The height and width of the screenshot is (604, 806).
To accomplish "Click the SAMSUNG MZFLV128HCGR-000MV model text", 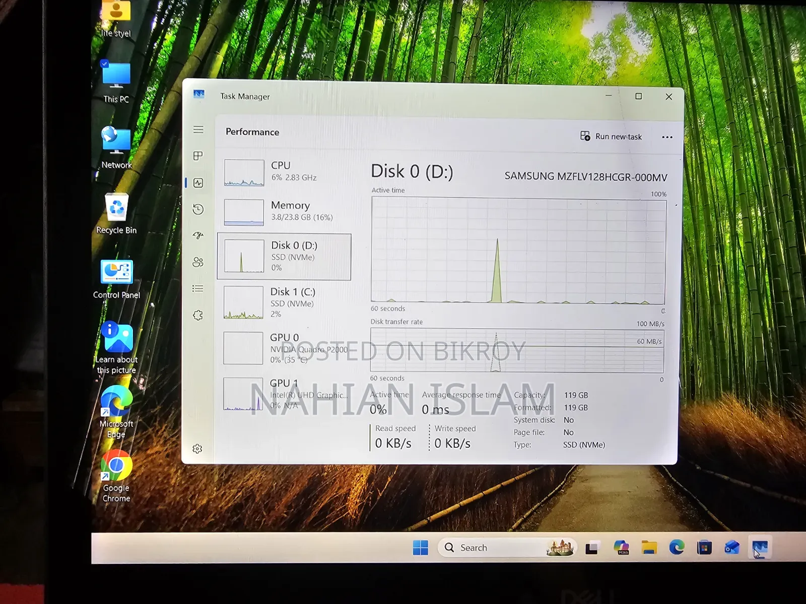I will tap(586, 177).
